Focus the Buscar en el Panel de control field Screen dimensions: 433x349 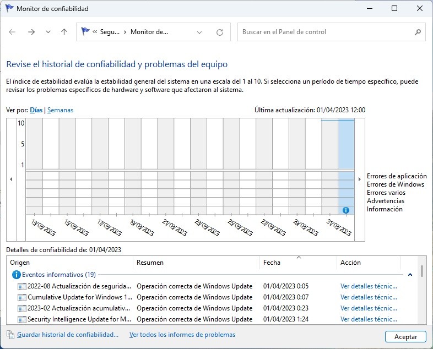(325, 32)
